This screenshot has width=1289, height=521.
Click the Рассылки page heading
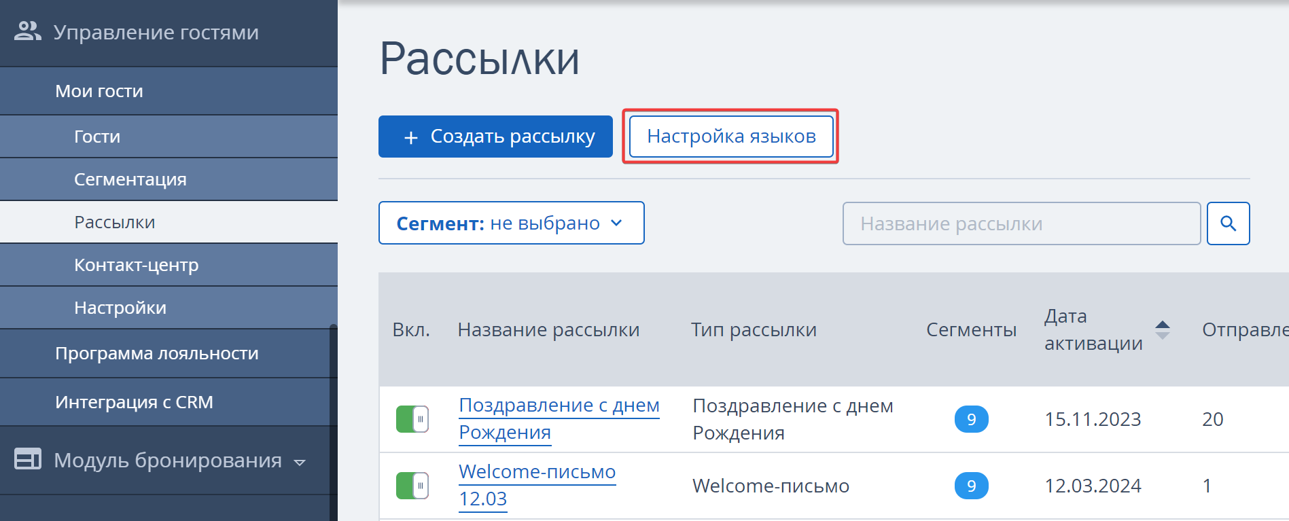pos(479,58)
